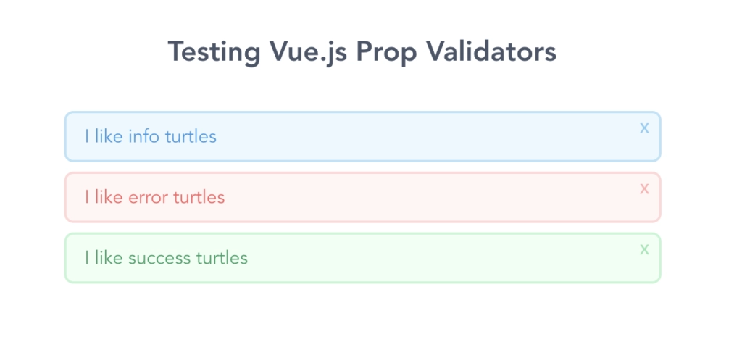Click the word "error" in the red alert
The height and width of the screenshot is (342, 742).
(148, 197)
